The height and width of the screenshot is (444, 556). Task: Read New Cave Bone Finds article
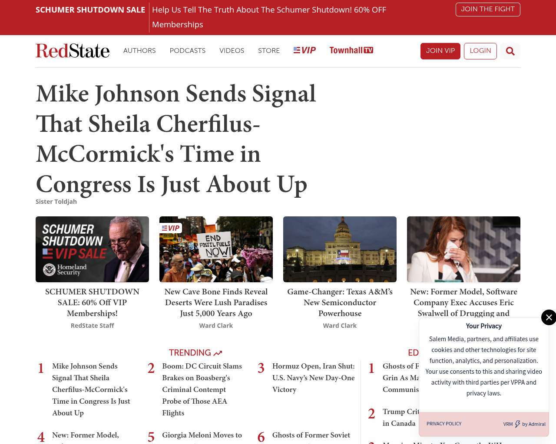(216, 303)
